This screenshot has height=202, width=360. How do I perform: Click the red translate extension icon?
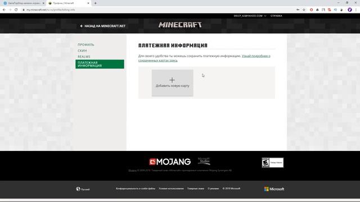330,10
